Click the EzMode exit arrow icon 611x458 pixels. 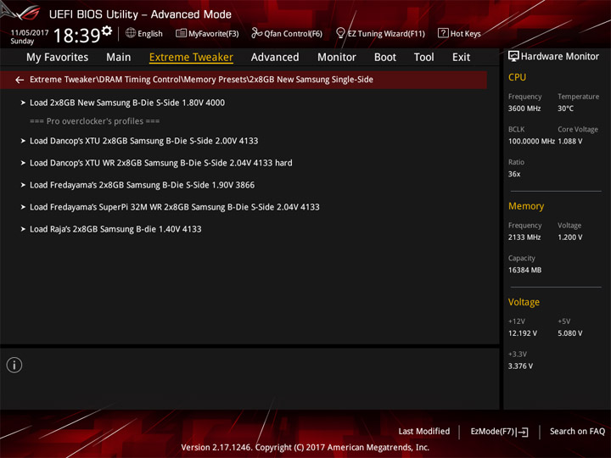(x=524, y=432)
